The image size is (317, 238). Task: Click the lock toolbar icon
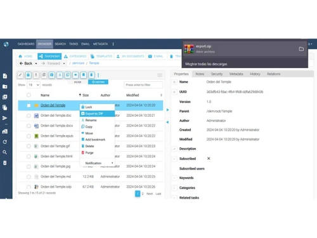pos(28,75)
